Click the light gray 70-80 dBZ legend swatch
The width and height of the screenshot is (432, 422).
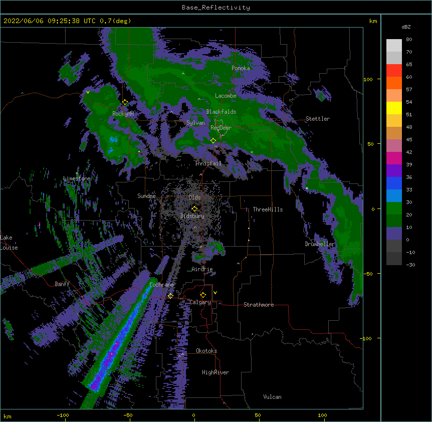394,46
